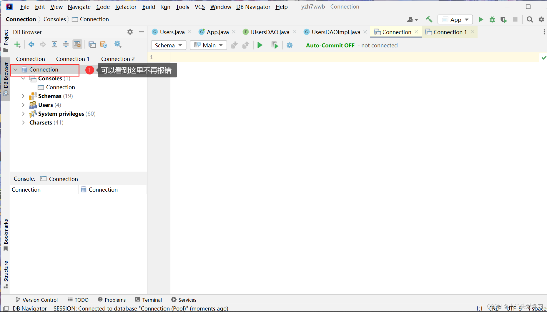
Task: Open DB Browser panel options gear
Action: [130, 32]
